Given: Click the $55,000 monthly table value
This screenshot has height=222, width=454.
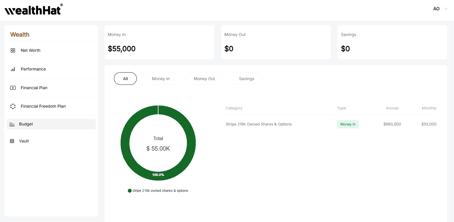Looking at the screenshot, I should 429,124.
